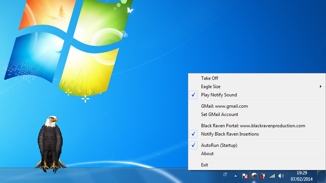Screen dimensions: 326x183
Task: Toggle the Play Notify Sound checkmark
Action: [193, 95]
